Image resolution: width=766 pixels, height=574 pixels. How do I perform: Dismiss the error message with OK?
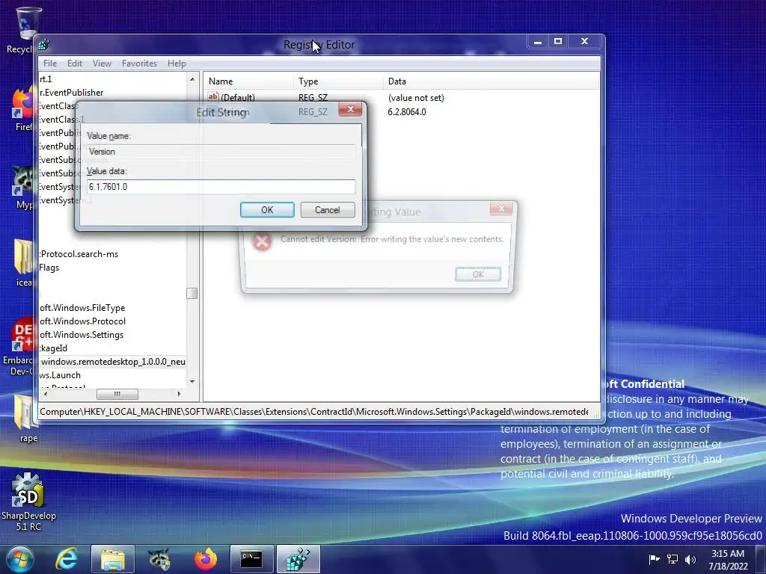[478, 274]
